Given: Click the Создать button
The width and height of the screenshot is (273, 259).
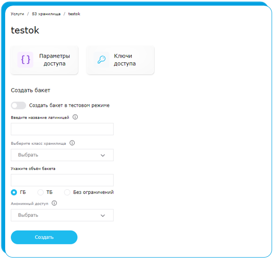Looking at the screenshot, I should (x=44, y=237).
